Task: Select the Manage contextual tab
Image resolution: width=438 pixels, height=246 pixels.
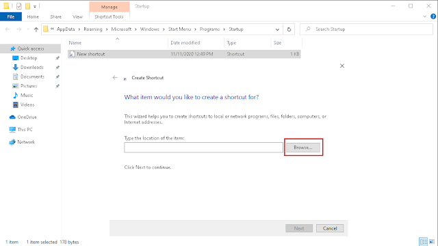Action: [109, 7]
